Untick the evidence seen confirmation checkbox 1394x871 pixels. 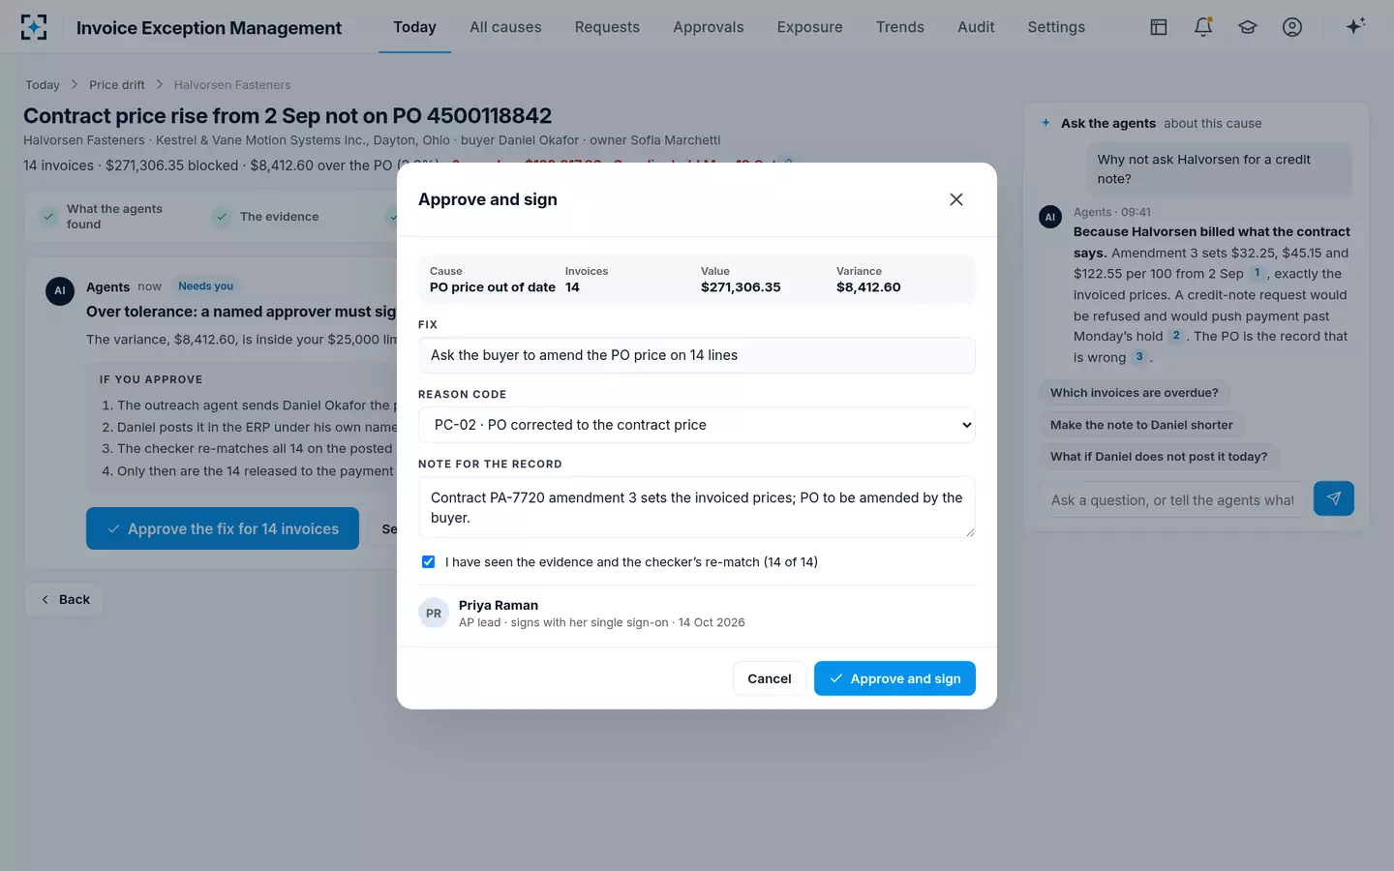(x=428, y=561)
